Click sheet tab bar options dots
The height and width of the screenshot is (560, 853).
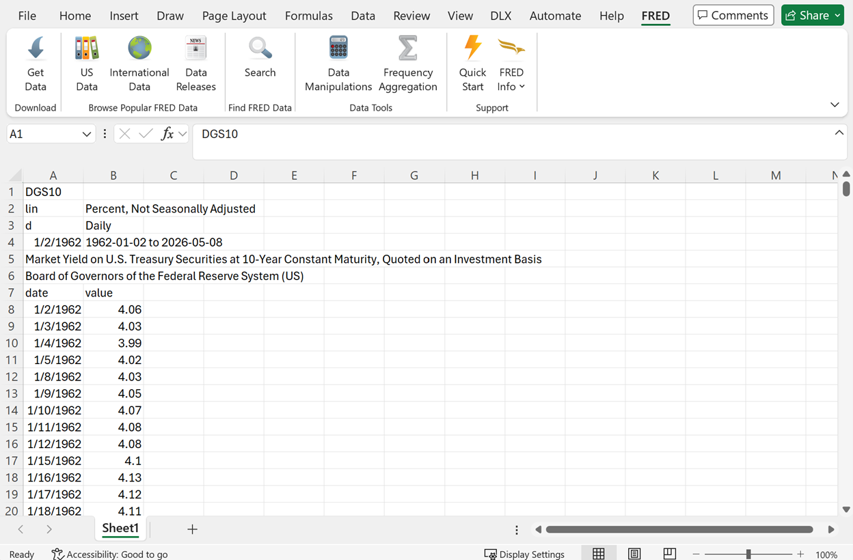click(517, 530)
